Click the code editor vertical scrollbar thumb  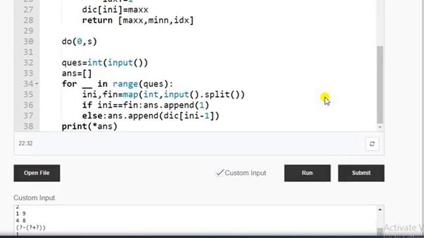[x=380, y=85]
